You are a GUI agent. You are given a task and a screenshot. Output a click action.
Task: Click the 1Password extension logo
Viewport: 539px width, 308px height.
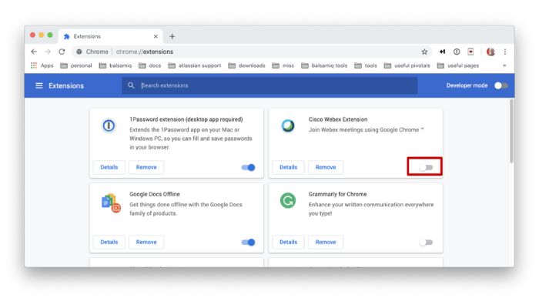pos(109,126)
